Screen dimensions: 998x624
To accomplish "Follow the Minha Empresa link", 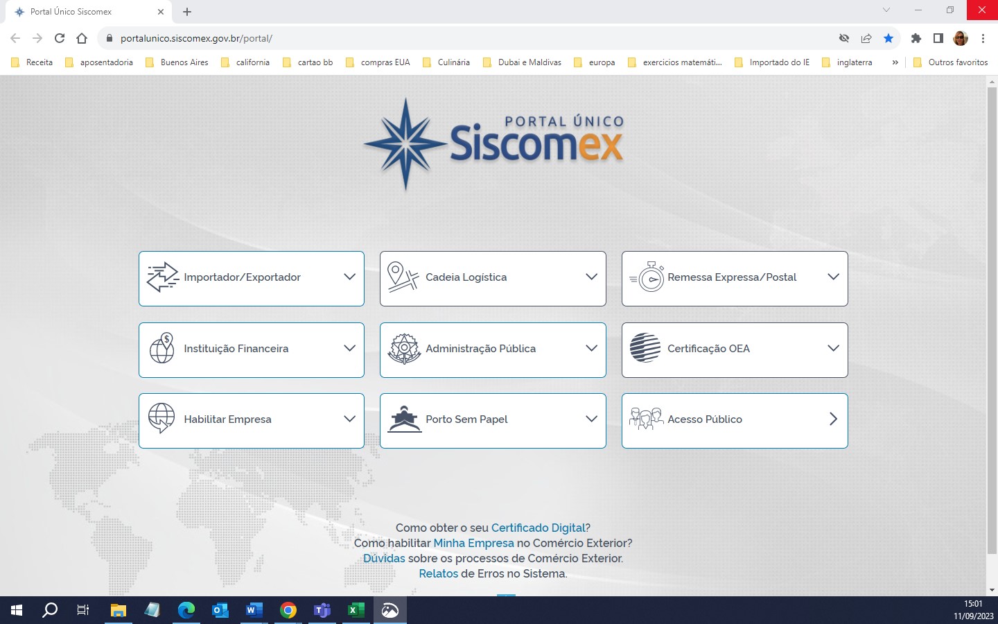I will 473,543.
